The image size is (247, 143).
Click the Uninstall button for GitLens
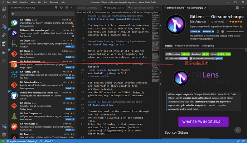click(207, 32)
